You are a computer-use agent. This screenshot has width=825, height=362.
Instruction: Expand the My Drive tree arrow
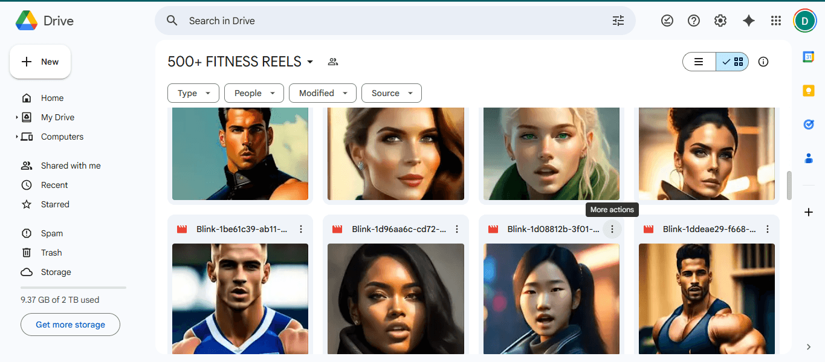17,117
